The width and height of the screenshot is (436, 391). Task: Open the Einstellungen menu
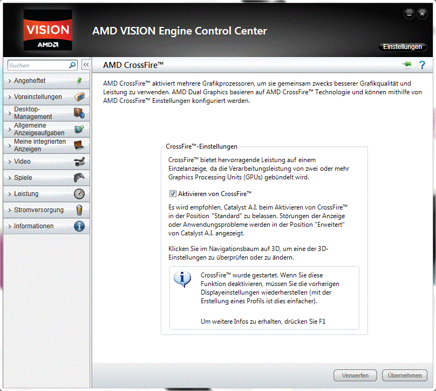[x=403, y=47]
